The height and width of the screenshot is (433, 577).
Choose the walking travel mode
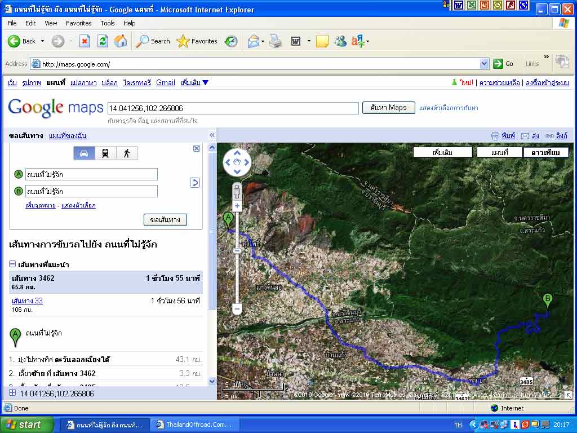[127, 153]
